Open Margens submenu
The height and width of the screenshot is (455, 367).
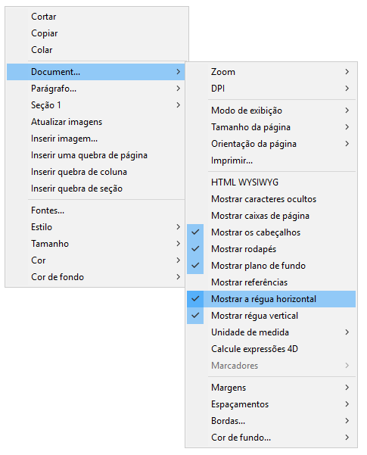(271, 388)
